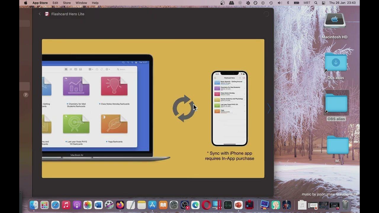Click the App Store icon in the Dock
This screenshot has height=213, width=379.
[152, 205]
